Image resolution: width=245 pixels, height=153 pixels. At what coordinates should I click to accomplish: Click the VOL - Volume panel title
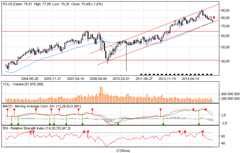pyautogui.click(x=23, y=84)
